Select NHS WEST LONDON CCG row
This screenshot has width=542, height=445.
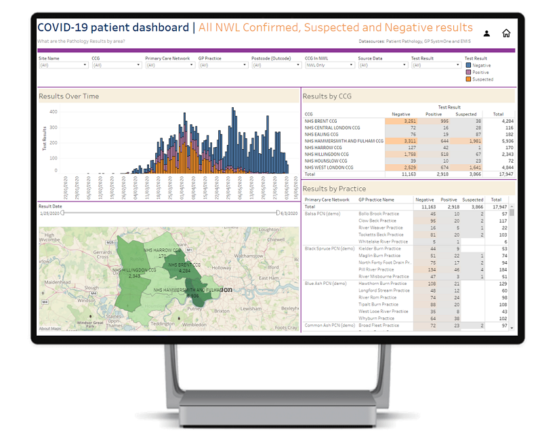coord(409,168)
